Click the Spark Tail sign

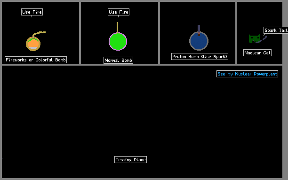(276, 30)
